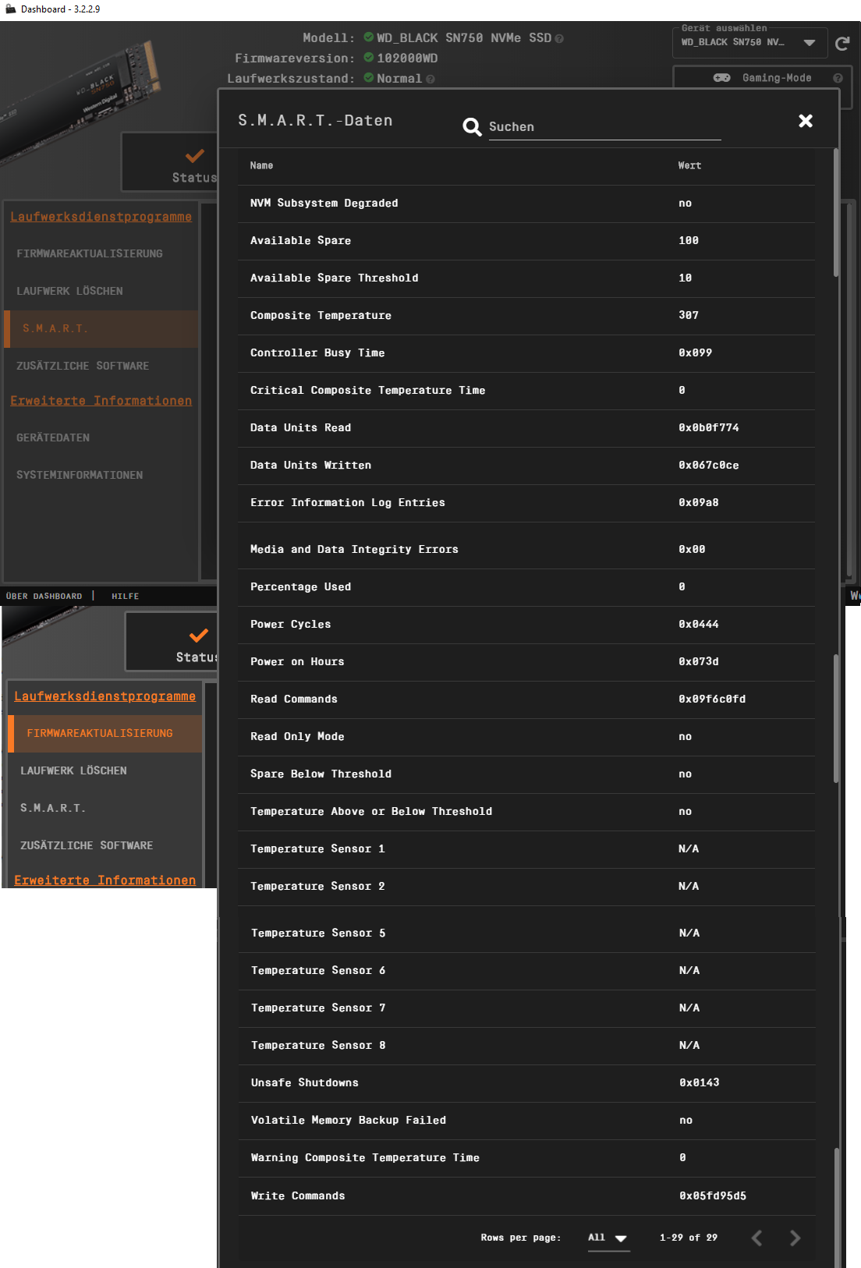861x1268 pixels.
Task: Select the Spare Below Threshold row
Action: [526, 774]
